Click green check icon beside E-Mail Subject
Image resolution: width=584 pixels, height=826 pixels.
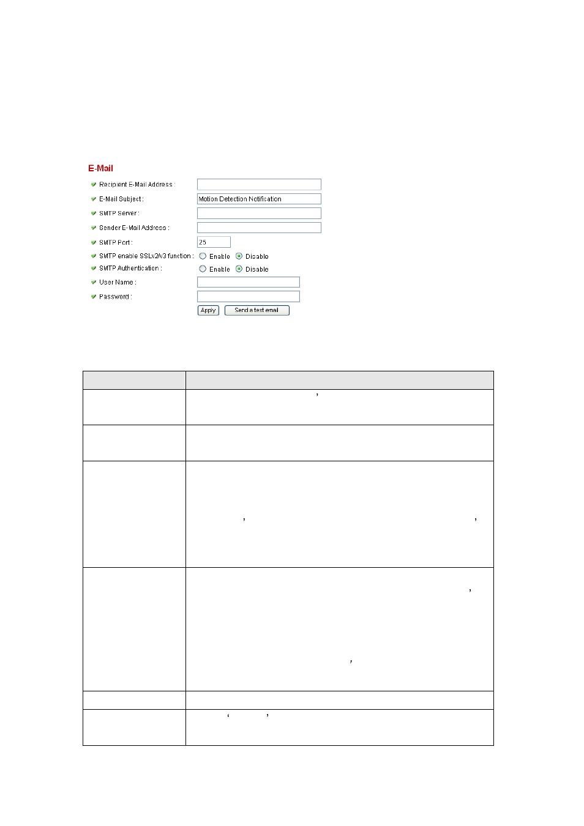pyautogui.click(x=94, y=199)
